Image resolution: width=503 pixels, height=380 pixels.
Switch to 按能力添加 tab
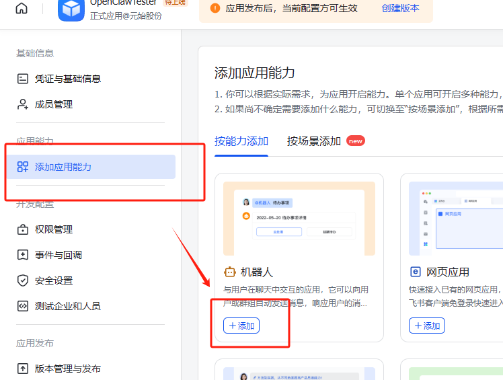(x=241, y=141)
